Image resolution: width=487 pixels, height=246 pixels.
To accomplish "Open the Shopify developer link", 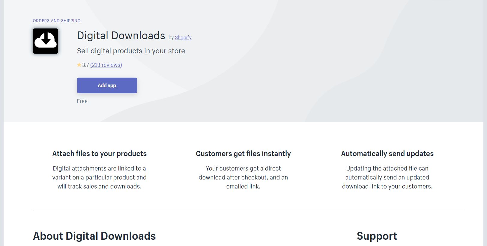I will [x=183, y=37].
